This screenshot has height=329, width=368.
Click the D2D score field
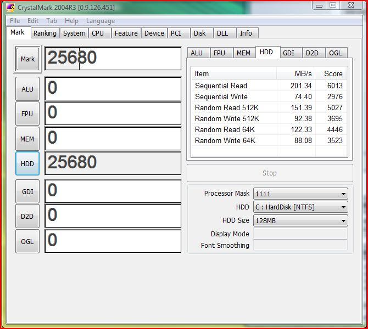tap(113, 216)
